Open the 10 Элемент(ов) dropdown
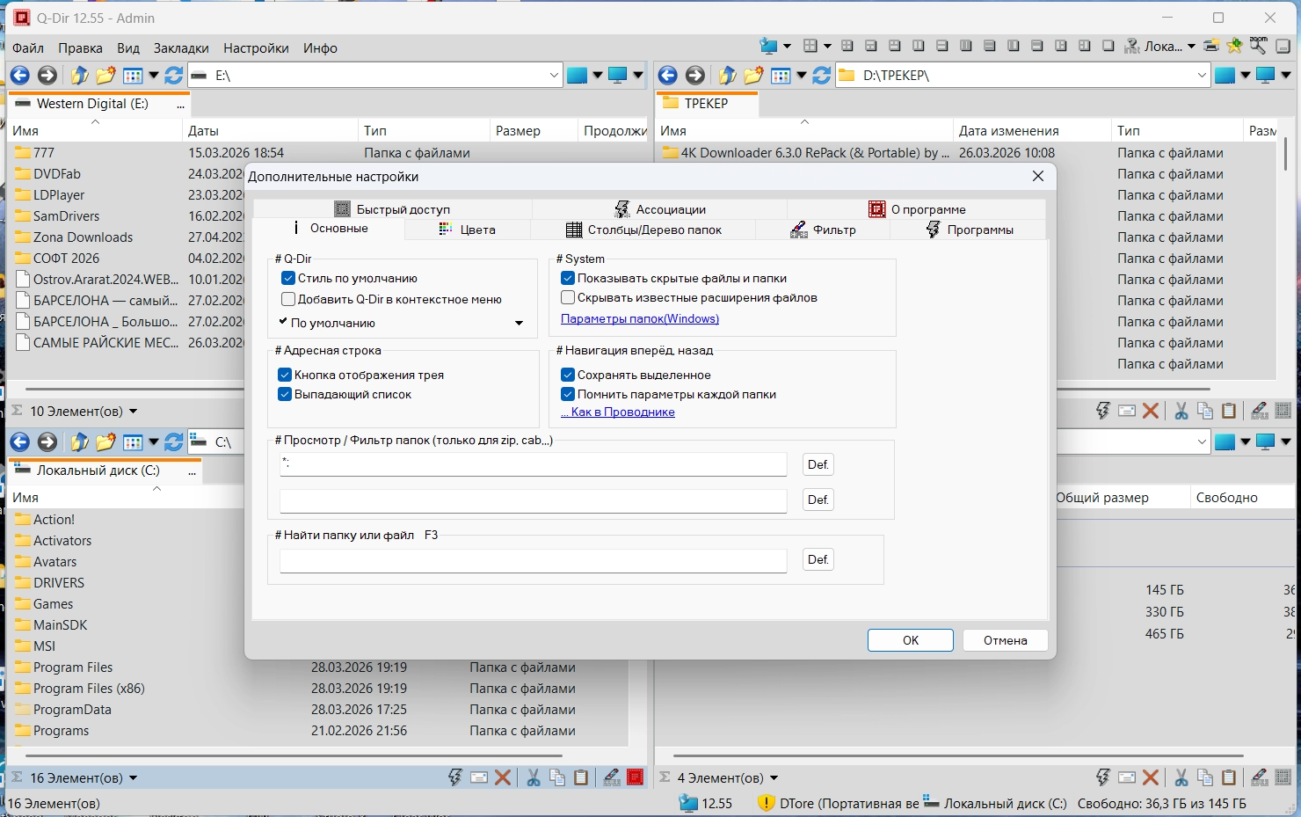Image resolution: width=1301 pixels, height=817 pixels. point(134,411)
